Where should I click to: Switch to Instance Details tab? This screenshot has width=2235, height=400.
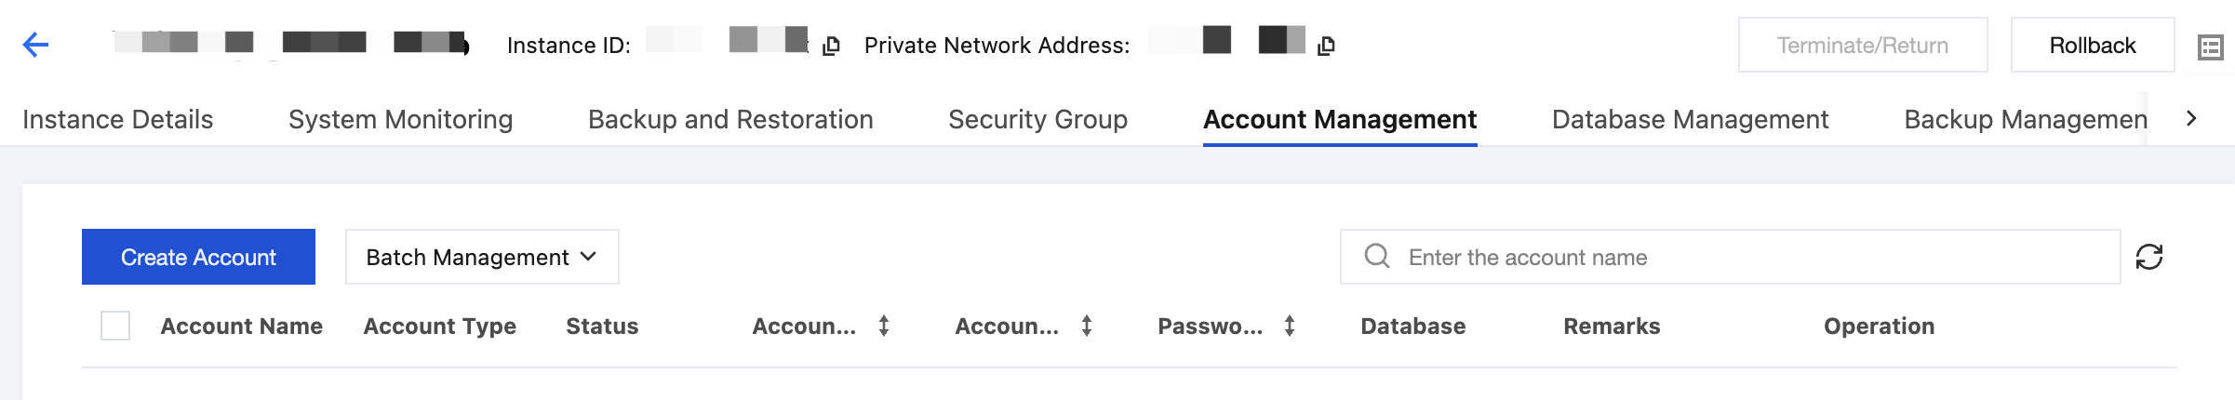point(118,120)
